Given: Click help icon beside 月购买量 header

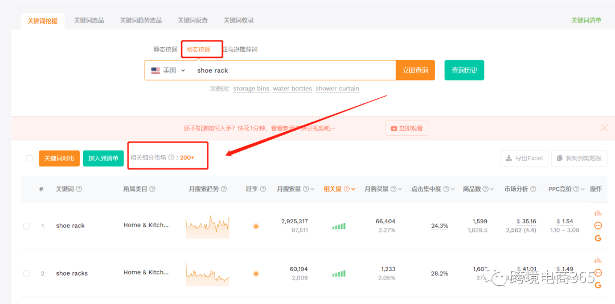Looking at the screenshot, I should [x=393, y=189].
